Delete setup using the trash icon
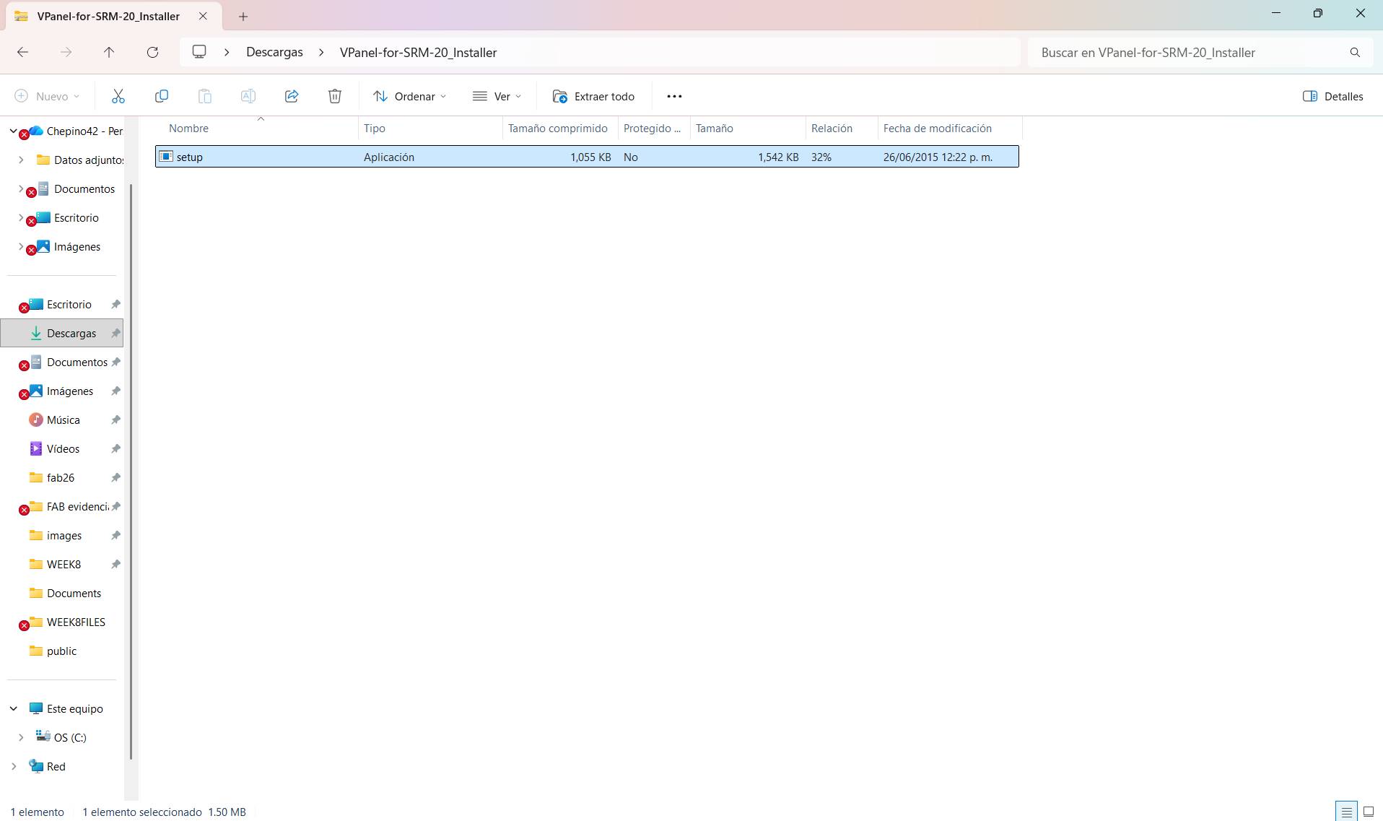 coord(334,96)
